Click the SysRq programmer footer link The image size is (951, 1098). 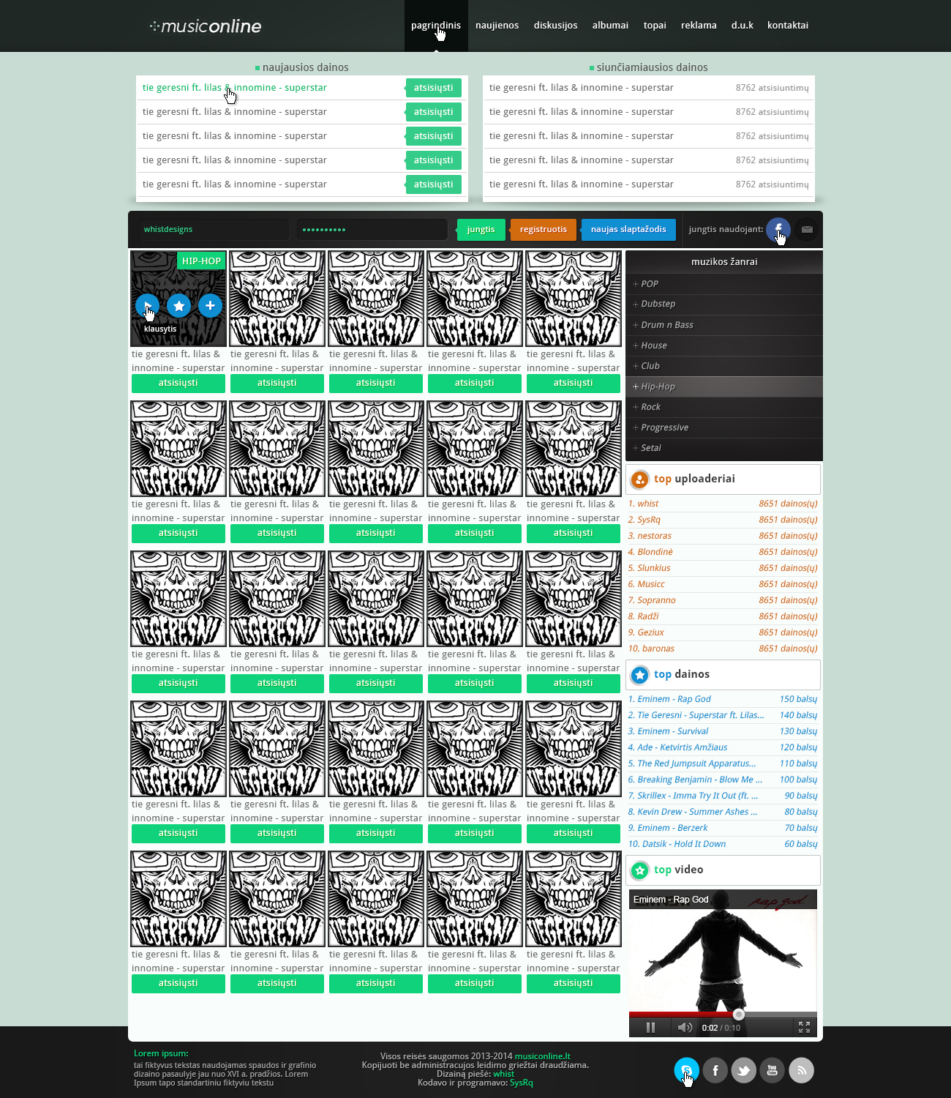[x=522, y=1083]
